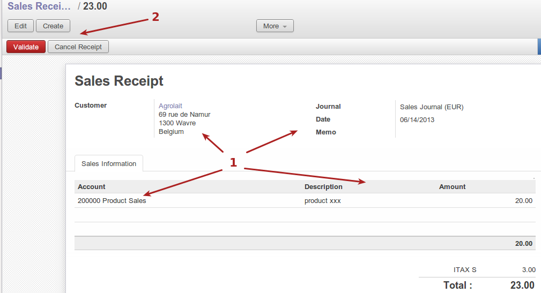Open the More dropdown menu
This screenshot has height=293, width=541.
tap(275, 26)
